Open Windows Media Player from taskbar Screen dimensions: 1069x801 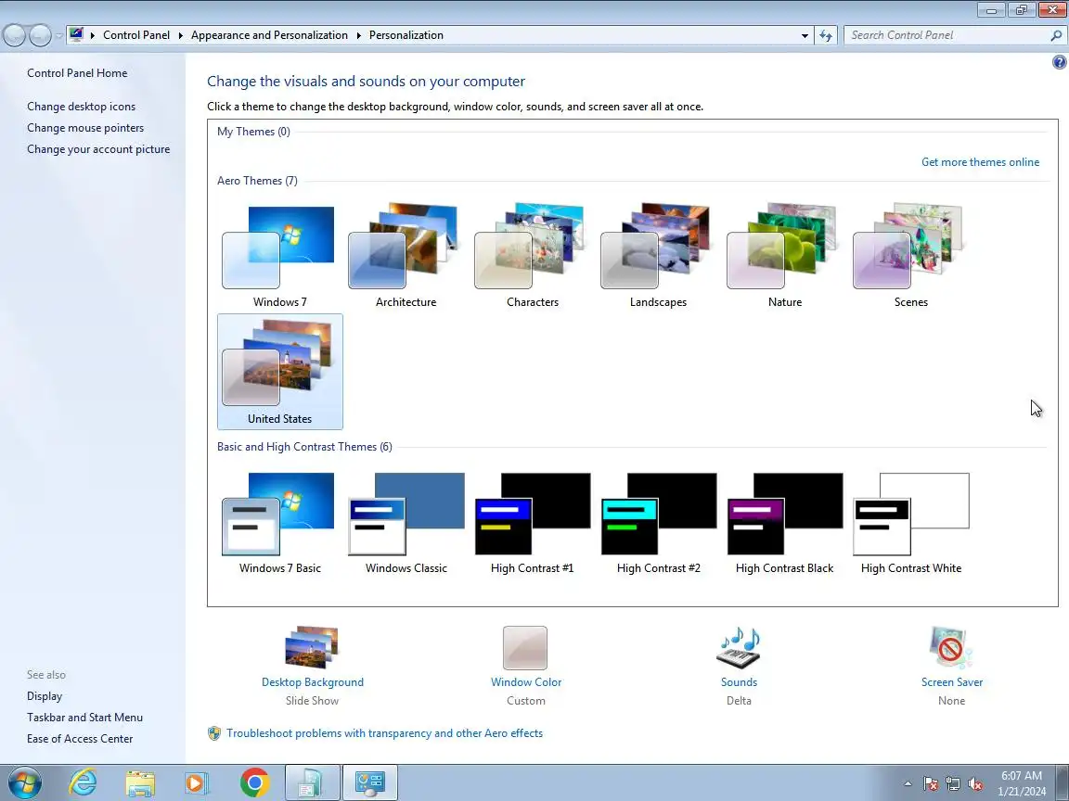(197, 783)
